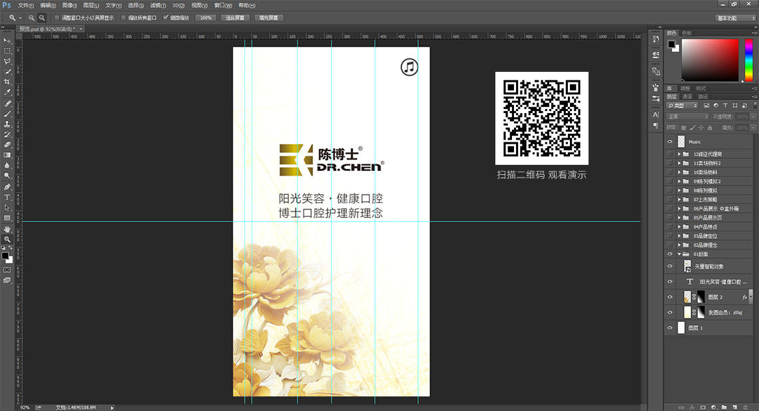Expand the 07上市策略 group

[x=679, y=200]
